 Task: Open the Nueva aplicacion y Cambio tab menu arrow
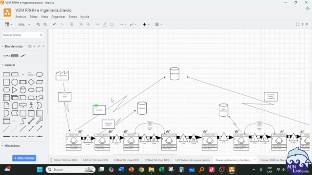[254, 160]
